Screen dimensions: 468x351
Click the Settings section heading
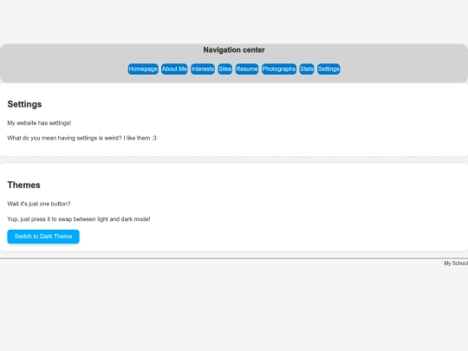point(24,104)
